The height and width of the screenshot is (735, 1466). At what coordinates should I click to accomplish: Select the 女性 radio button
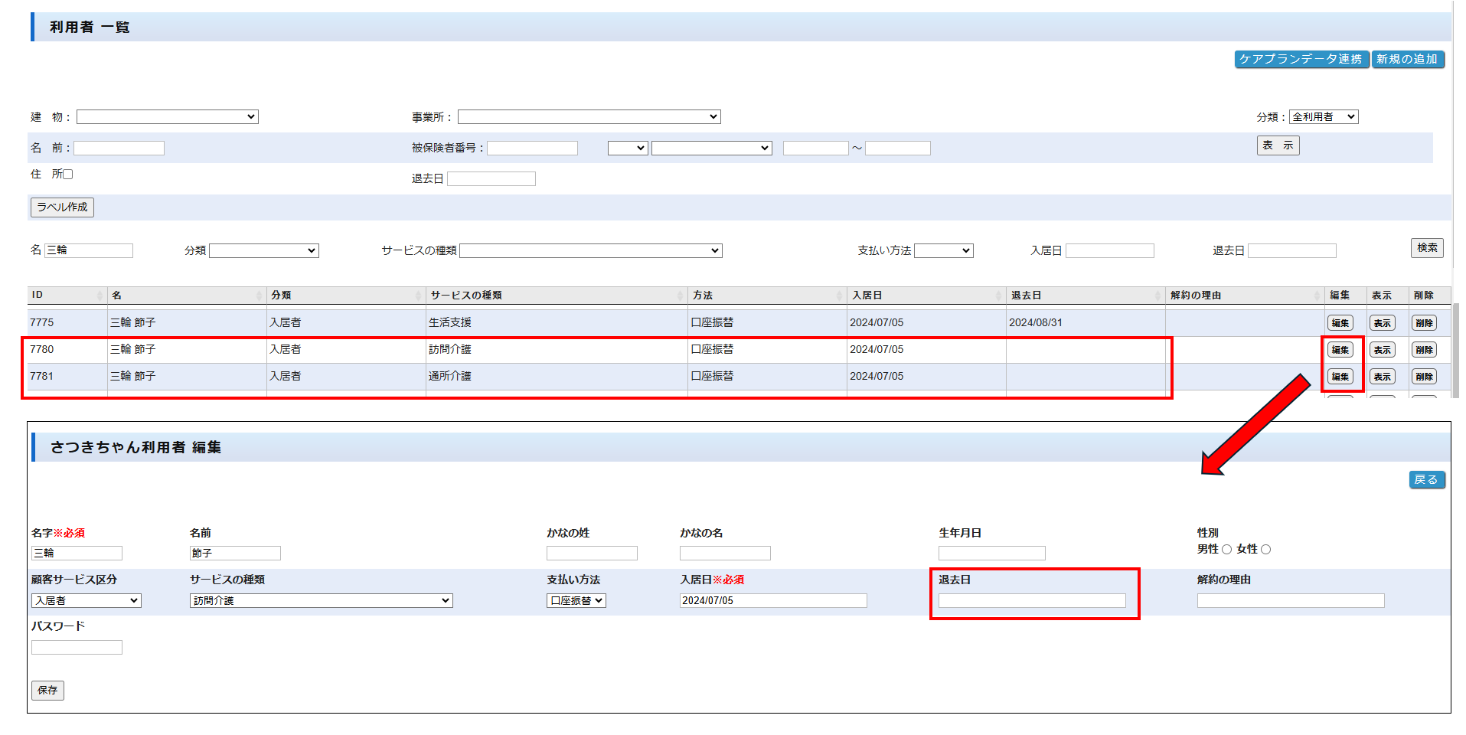point(1265,550)
